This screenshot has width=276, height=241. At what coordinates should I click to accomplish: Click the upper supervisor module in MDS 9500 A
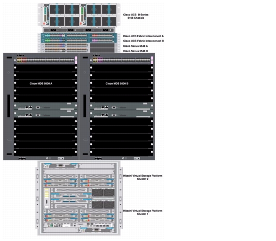(45, 106)
